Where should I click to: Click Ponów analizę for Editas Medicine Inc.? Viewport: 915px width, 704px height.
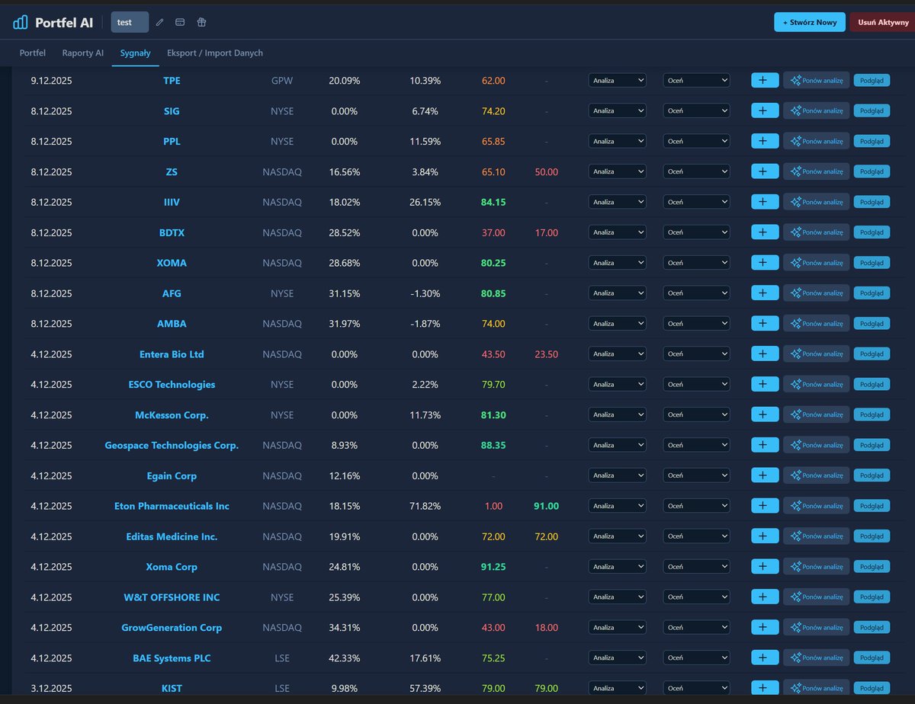816,536
